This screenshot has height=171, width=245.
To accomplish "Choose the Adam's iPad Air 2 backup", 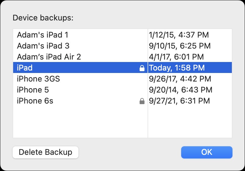I will tap(49, 57).
